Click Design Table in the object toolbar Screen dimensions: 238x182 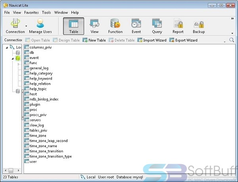click(x=66, y=40)
